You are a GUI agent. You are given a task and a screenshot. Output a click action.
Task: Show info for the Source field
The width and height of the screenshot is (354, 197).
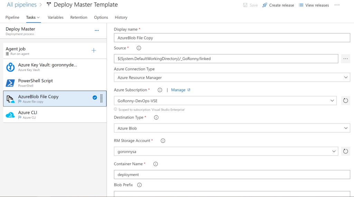[x=139, y=48]
